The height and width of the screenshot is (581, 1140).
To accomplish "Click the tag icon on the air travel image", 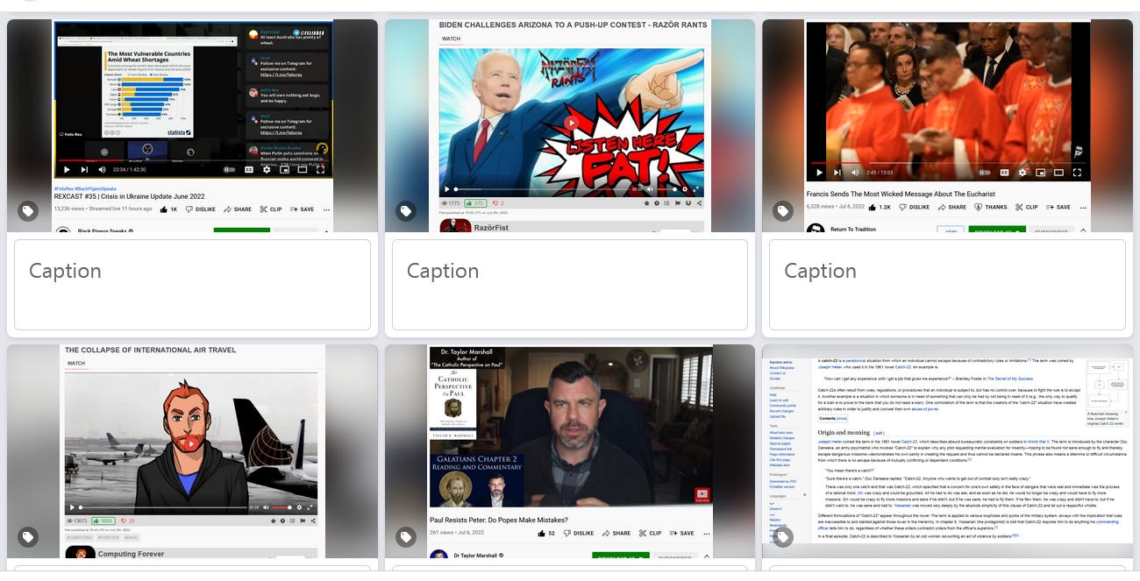I will point(28,537).
